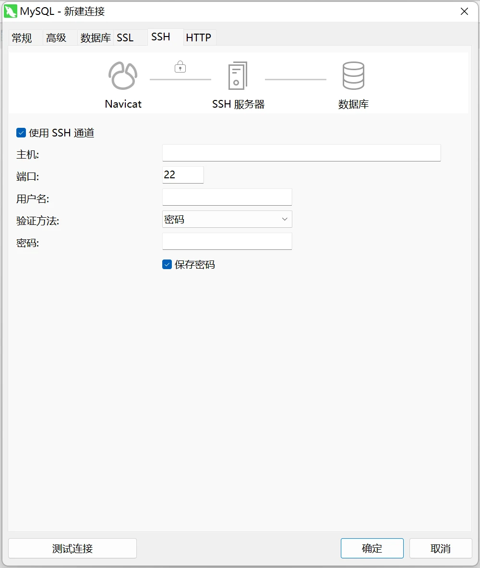
Task: Click the Navicat label under the logo
Action: [x=123, y=104]
